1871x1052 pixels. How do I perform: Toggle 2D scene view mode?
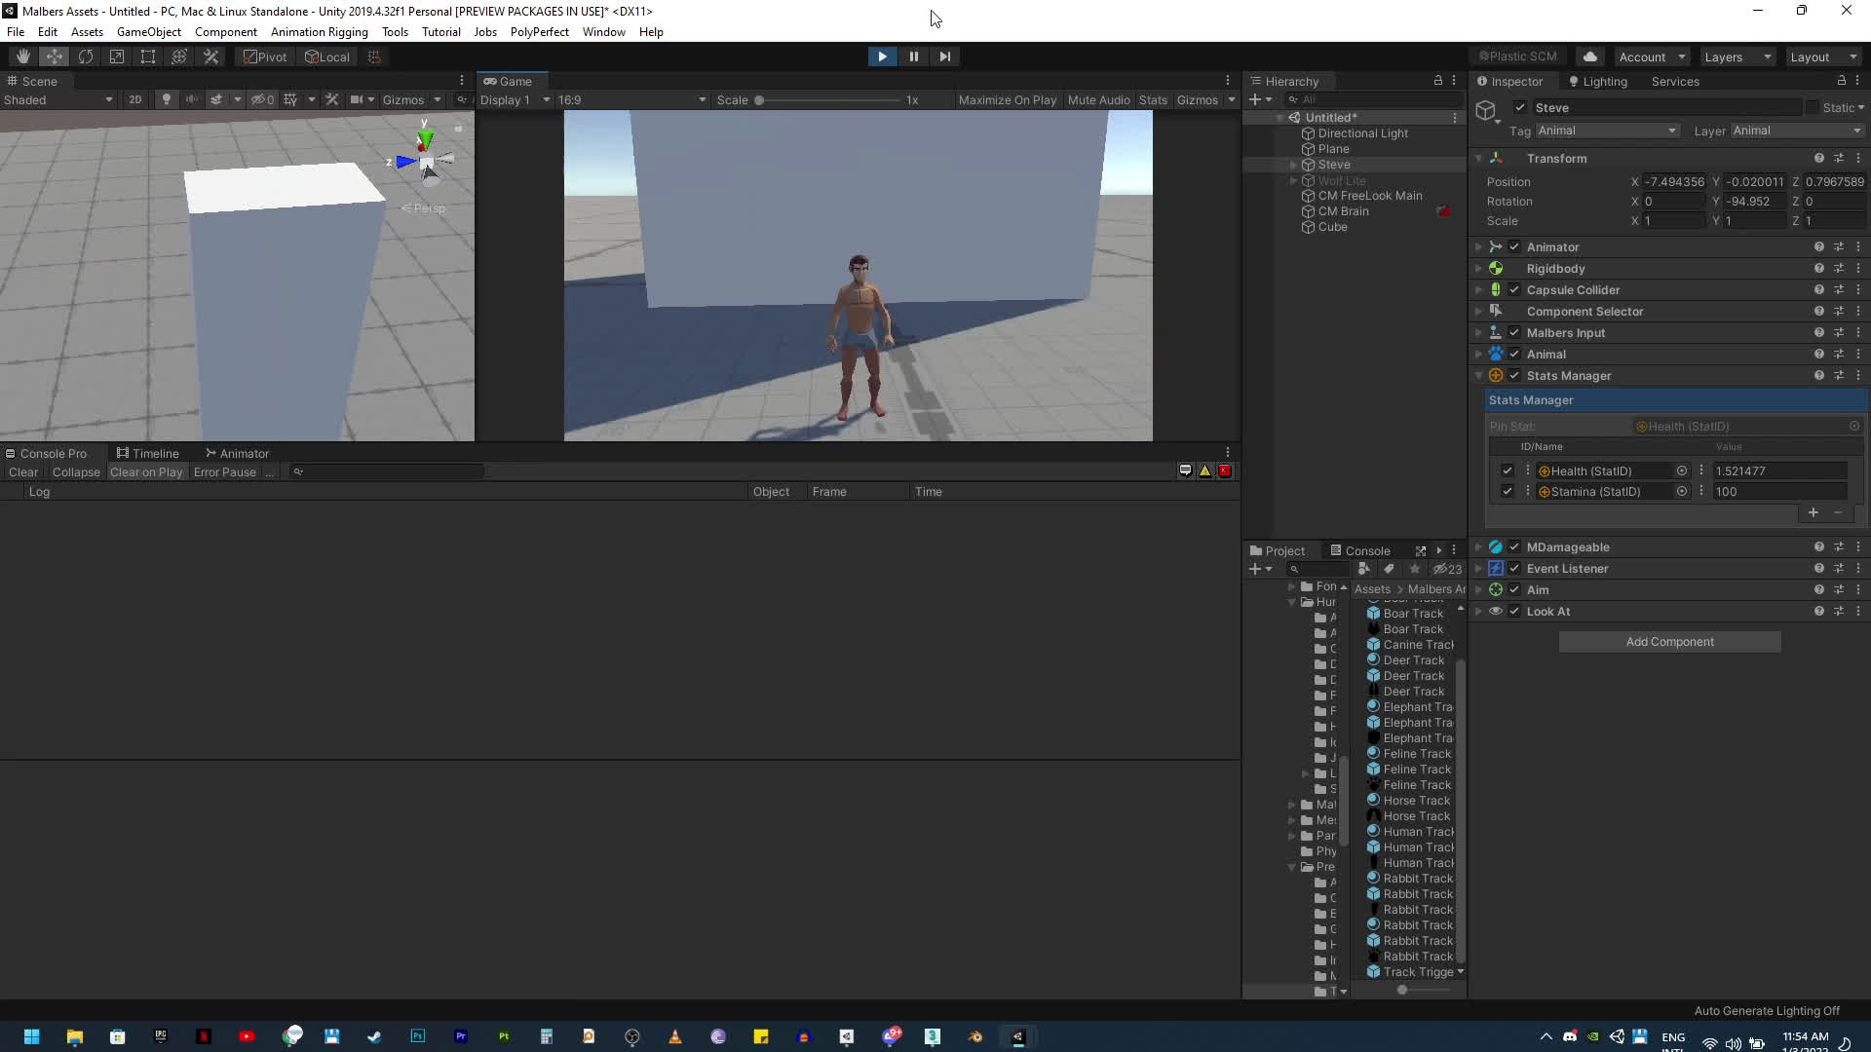[134, 99]
